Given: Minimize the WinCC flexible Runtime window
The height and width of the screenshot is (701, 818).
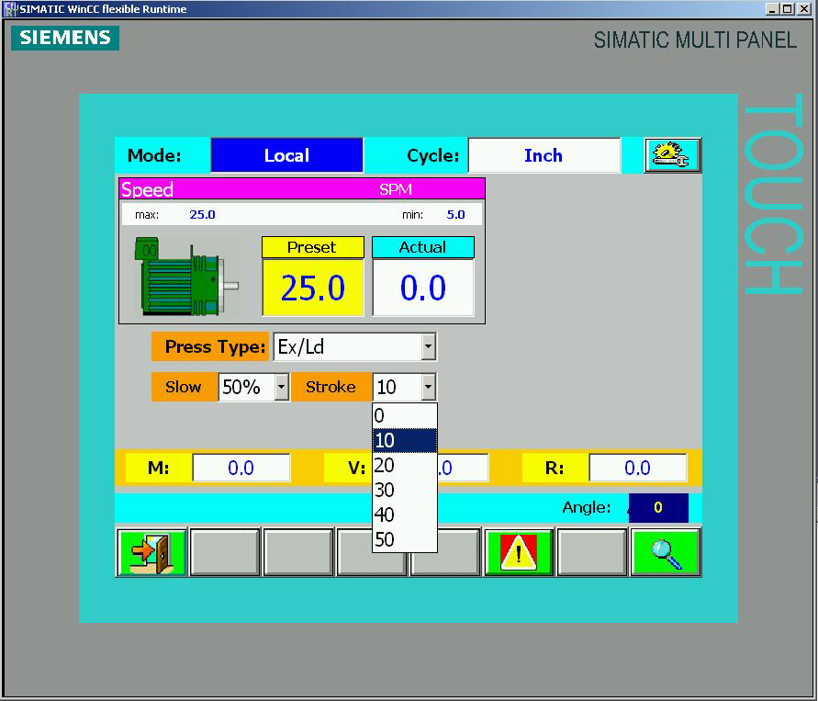Looking at the screenshot, I should point(773,9).
